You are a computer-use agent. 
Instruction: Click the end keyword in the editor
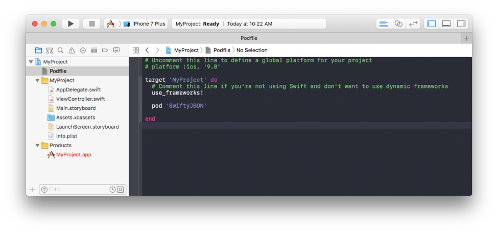click(x=150, y=119)
